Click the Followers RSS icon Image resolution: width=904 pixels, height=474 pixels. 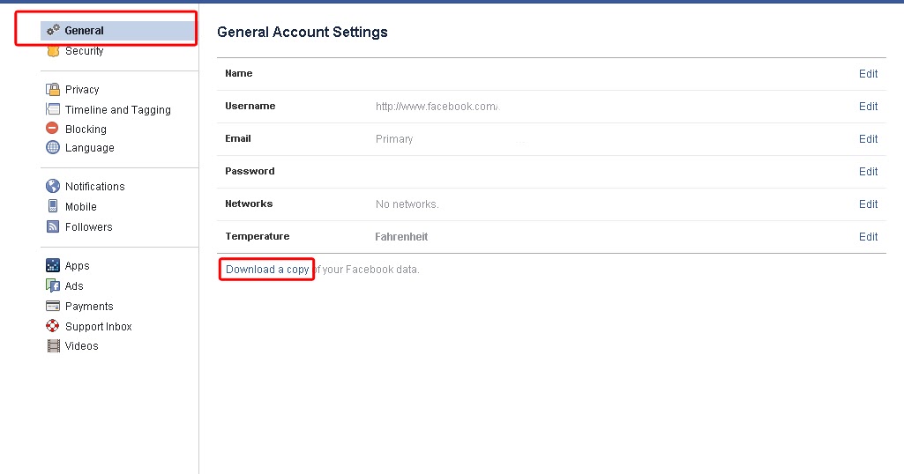[53, 226]
